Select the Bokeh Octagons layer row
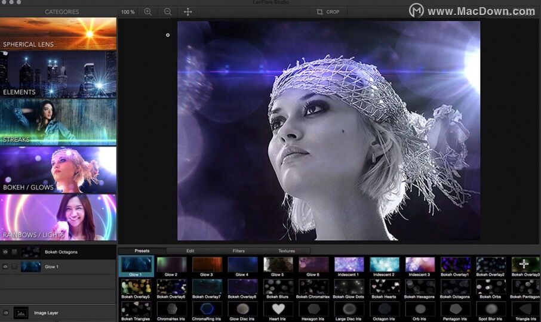 pos(58,252)
